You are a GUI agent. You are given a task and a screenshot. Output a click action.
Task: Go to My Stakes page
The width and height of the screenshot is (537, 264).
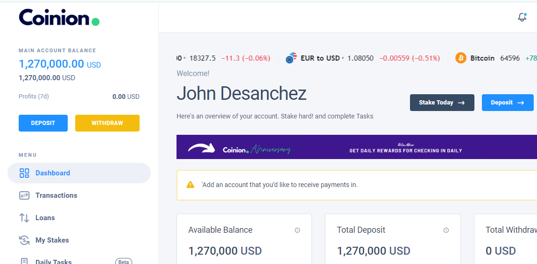point(52,240)
